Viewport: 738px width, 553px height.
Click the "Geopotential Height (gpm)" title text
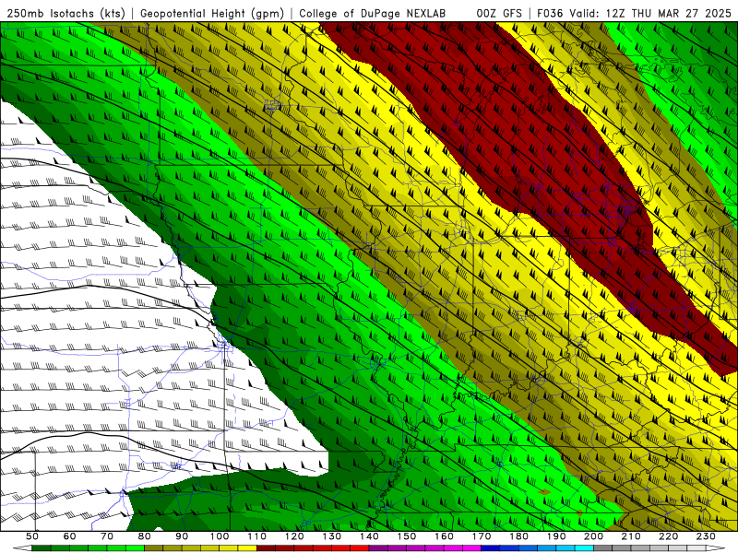(x=212, y=13)
